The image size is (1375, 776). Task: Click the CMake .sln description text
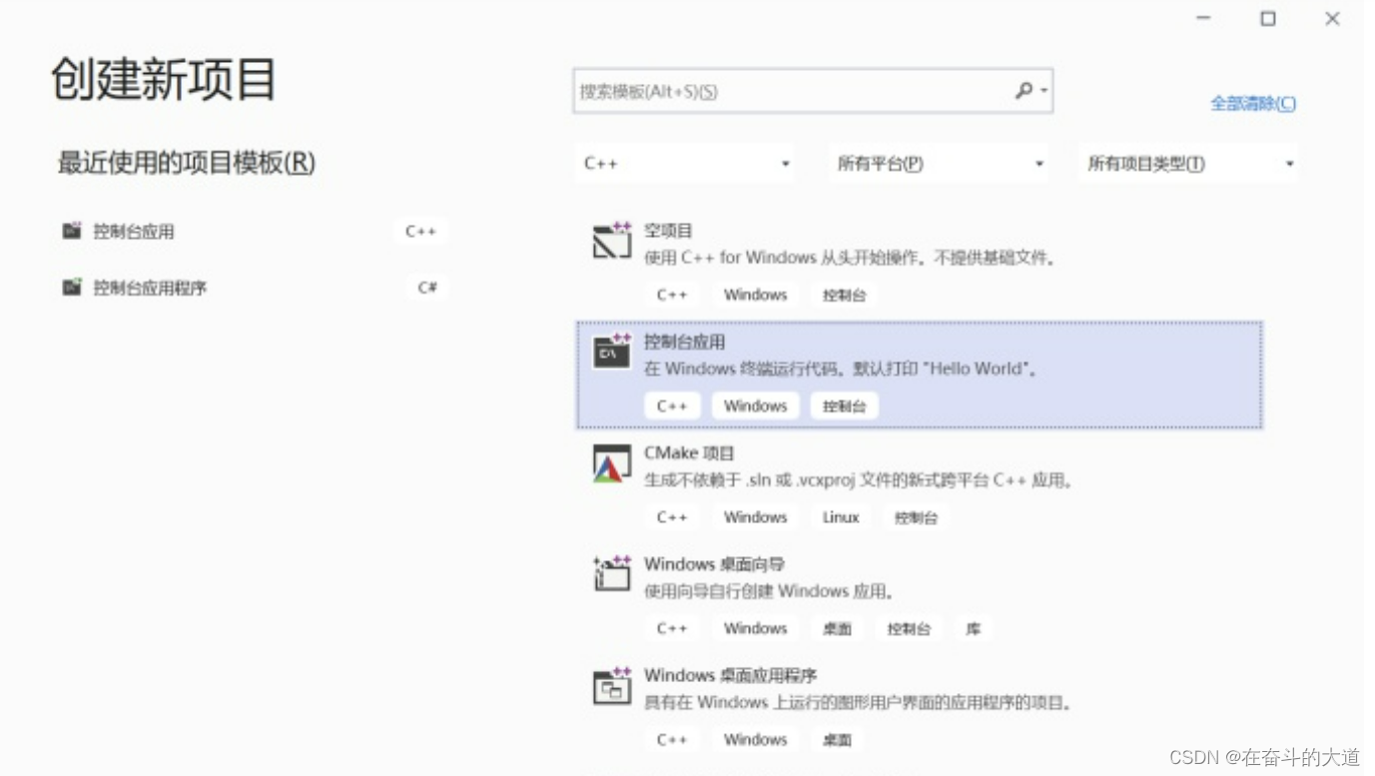[859, 480]
